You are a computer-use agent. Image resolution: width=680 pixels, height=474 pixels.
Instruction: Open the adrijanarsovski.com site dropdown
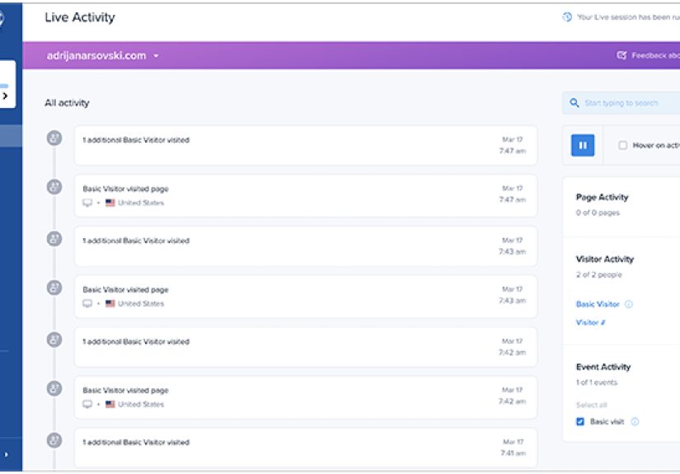tap(103, 56)
